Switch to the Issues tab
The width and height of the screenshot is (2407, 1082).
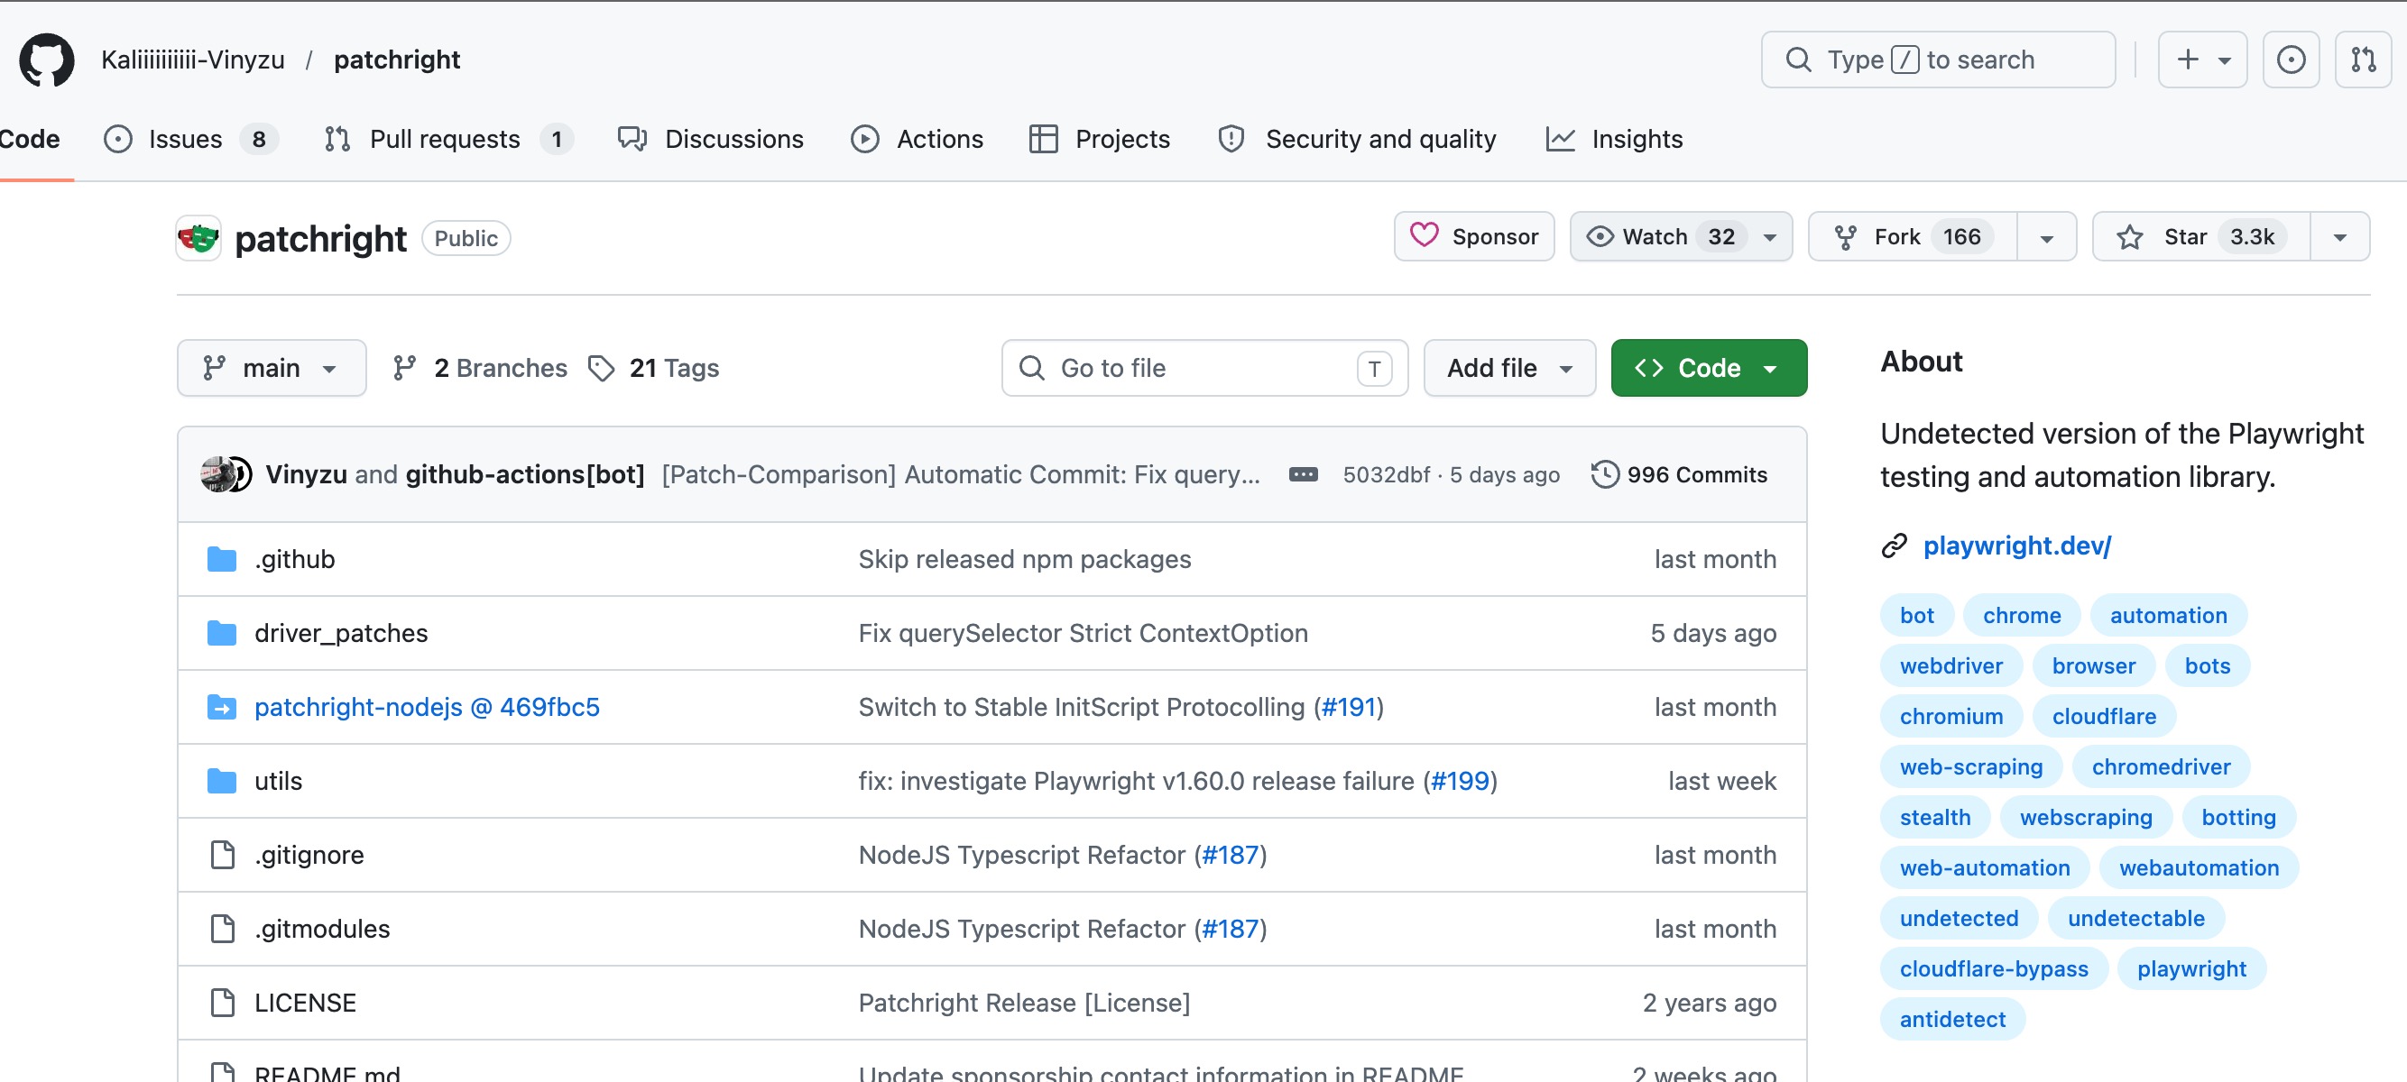[x=190, y=139]
